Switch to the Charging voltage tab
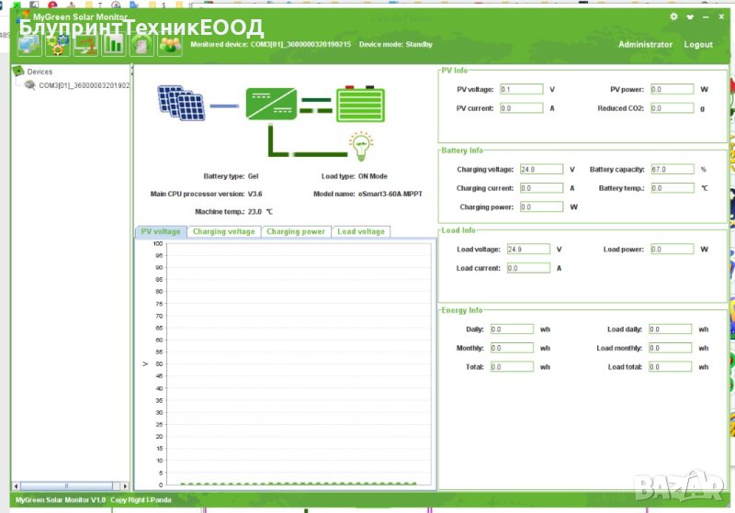This screenshot has height=513, width=735. [x=223, y=232]
